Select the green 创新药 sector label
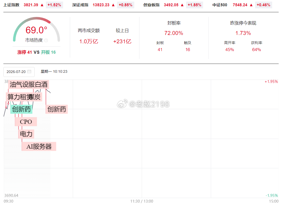This screenshot has height=207, width=287. (x=21, y=109)
